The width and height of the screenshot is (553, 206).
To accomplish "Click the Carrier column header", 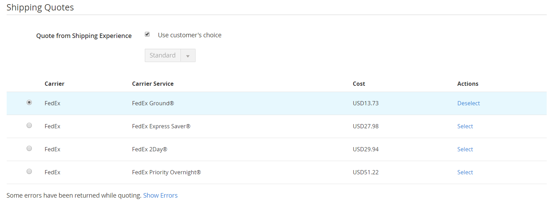I will tap(55, 84).
